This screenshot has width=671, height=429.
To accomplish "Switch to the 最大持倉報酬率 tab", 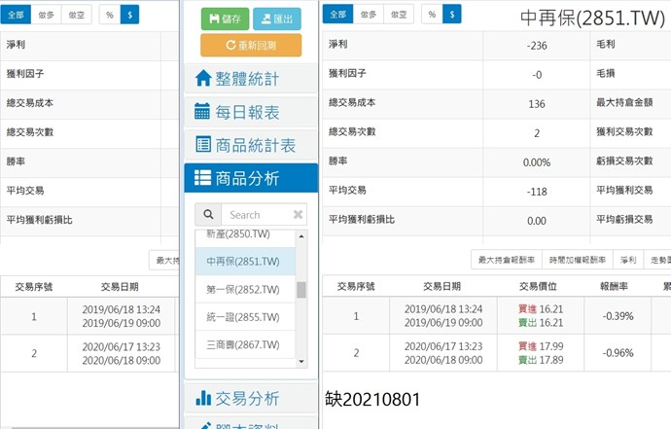I will 506,260.
